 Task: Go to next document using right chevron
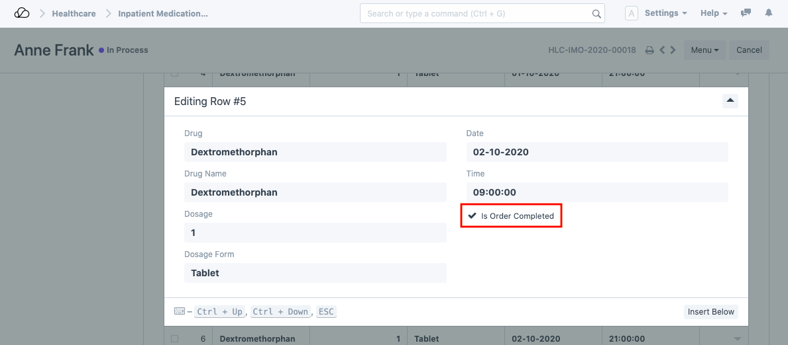pyautogui.click(x=673, y=50)
